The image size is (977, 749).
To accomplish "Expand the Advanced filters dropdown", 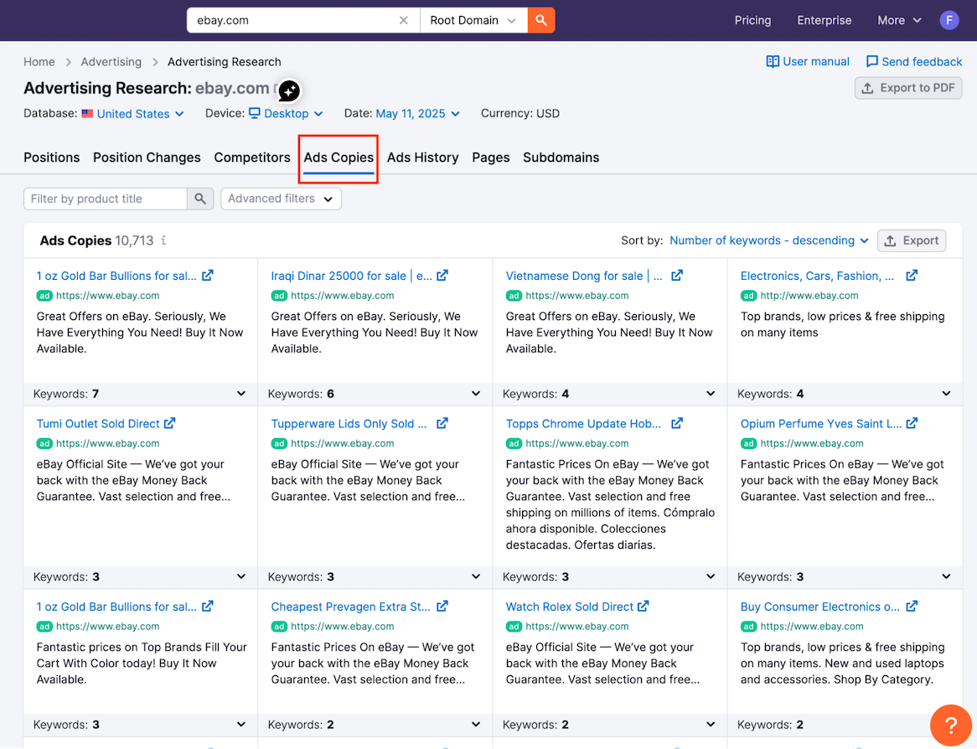I will tap(281, 199).
